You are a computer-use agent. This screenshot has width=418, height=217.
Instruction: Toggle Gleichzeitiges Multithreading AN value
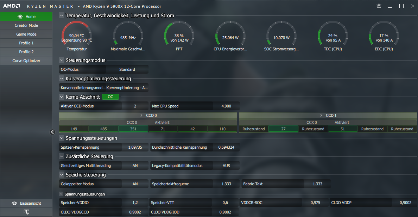135,166
